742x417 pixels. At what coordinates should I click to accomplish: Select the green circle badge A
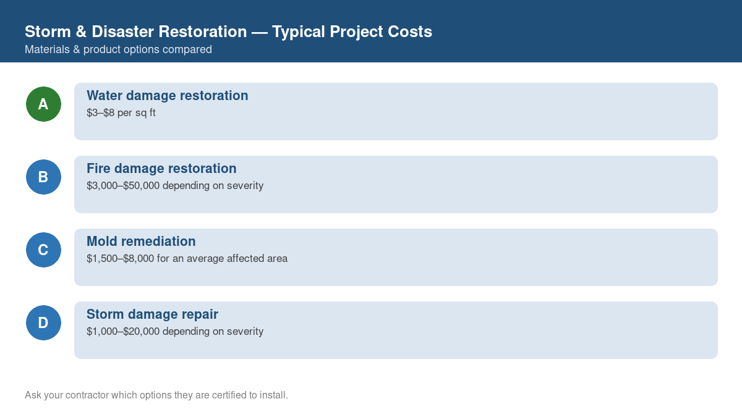[x=43, y=104]
